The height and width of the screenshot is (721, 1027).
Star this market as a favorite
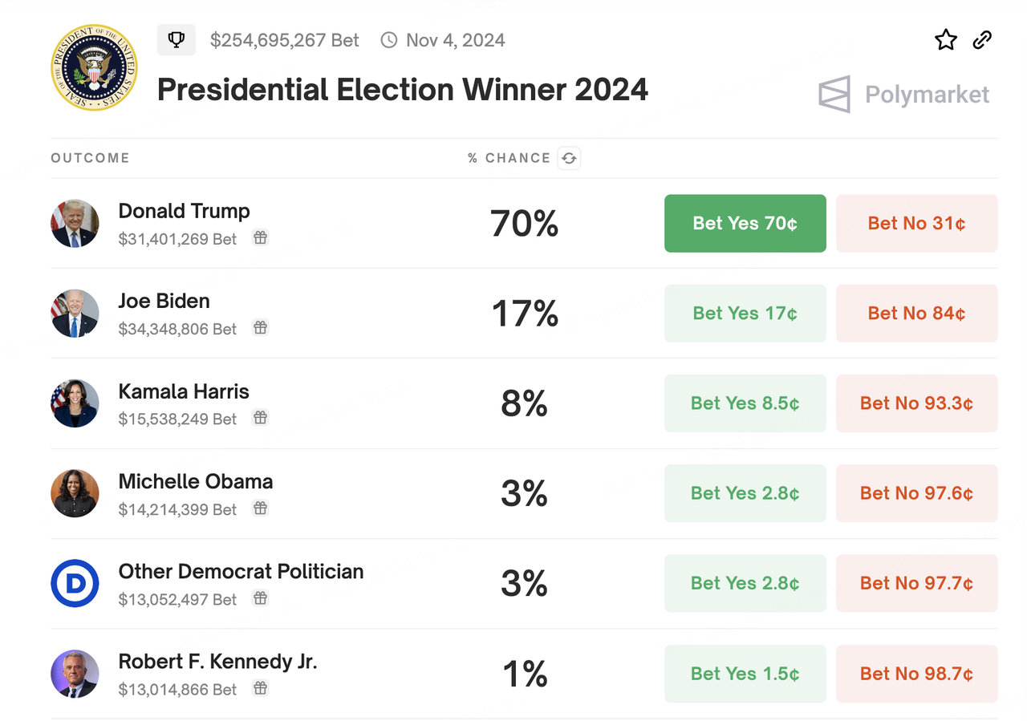[x=946, y=40]
